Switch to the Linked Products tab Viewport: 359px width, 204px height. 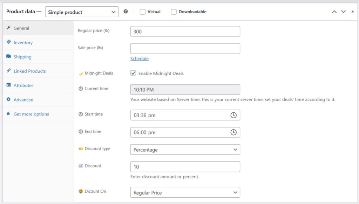29,71
